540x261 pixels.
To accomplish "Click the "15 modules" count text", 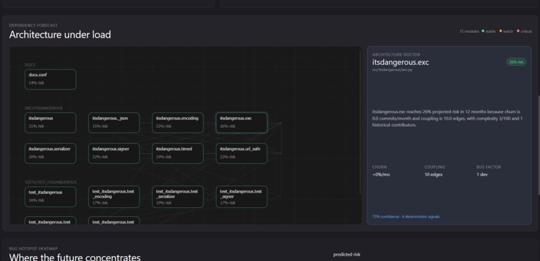I will [x=469, y=31].
